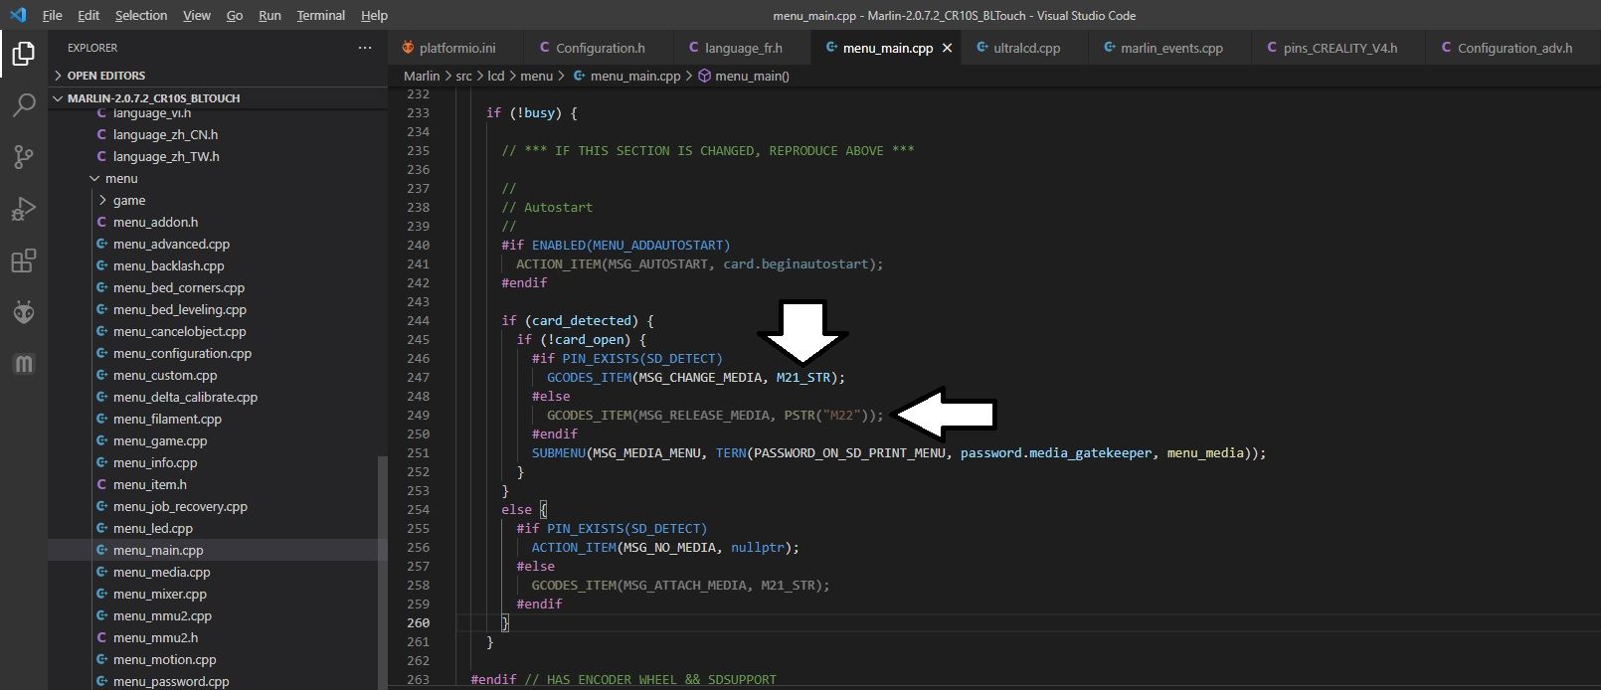
Task: Open menu_configuration.cpp in the file tree
Action: click(x=217, y=353)
